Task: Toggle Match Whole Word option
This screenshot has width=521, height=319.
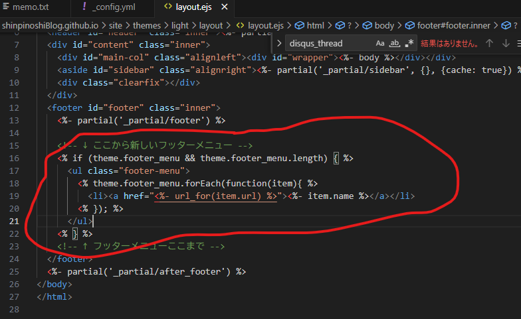Action: point(395,44)
